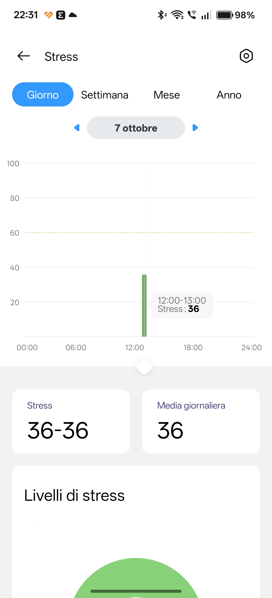The height and width of the screenshot is (598, 272).
Task: Tap the battery indicator icon
Action: coord(225,15)
